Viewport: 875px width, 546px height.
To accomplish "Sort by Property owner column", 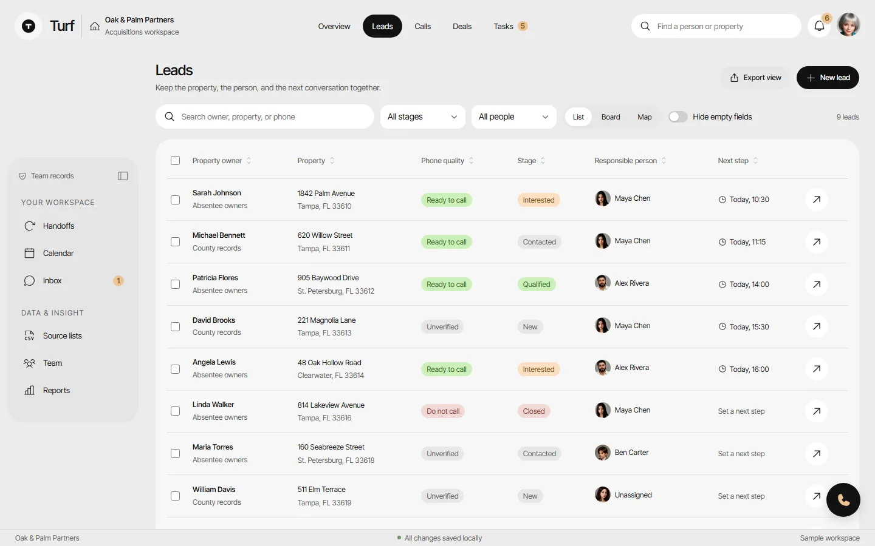I will [222, 161].
